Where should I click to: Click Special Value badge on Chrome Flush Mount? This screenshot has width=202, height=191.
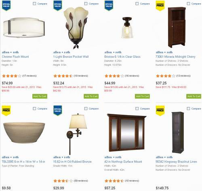coord(6,5)
